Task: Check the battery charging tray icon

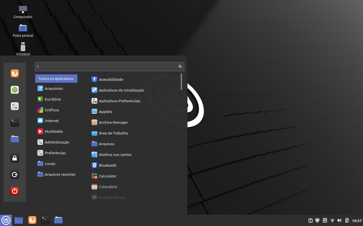Action: [x=347, y=220]
